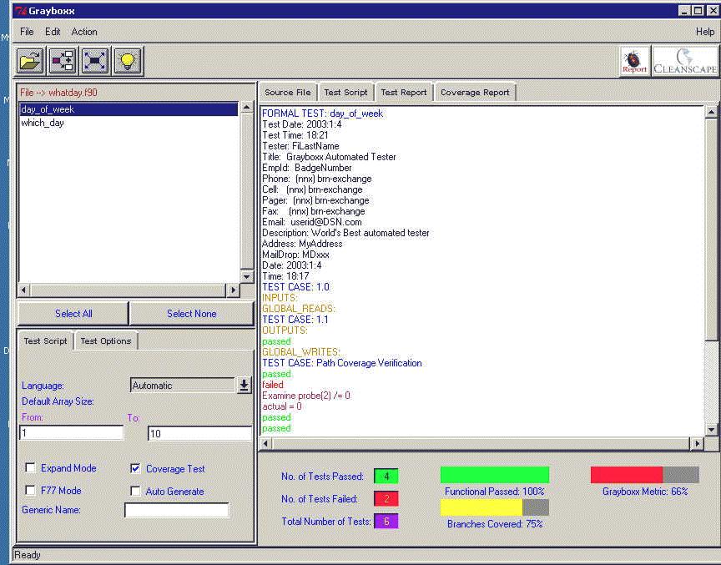Click report pane scroll up arrow
This screenshot has width=721, height=565.
pos(711,112)
